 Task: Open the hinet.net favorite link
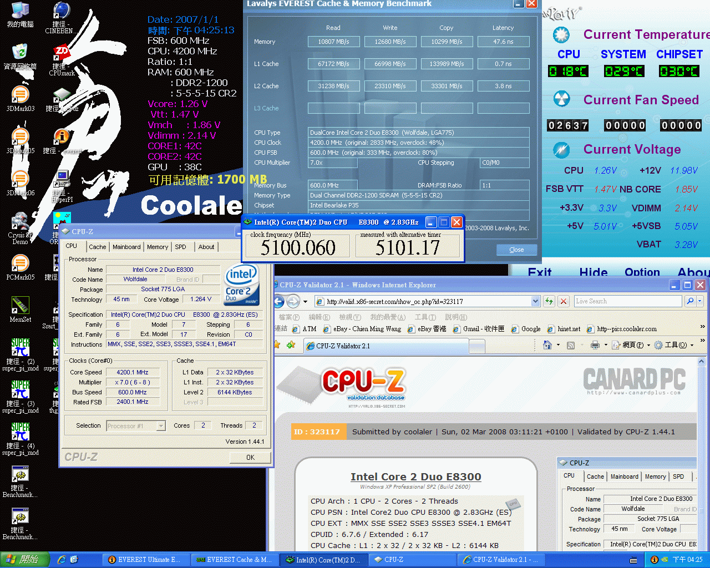(x=563, y=329)
